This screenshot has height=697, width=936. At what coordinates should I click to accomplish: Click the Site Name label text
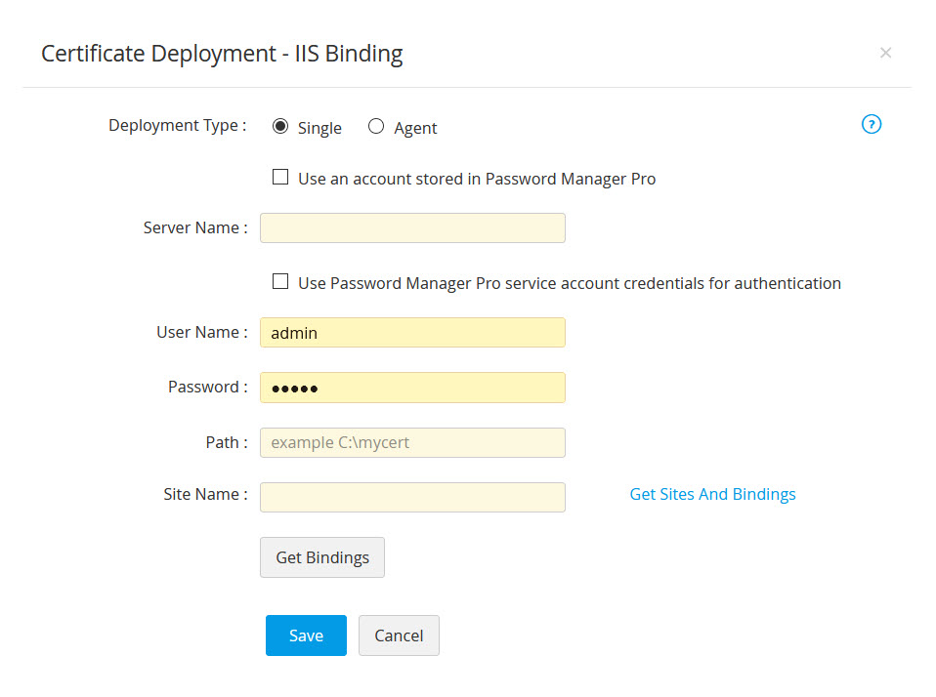click(204, 494)
